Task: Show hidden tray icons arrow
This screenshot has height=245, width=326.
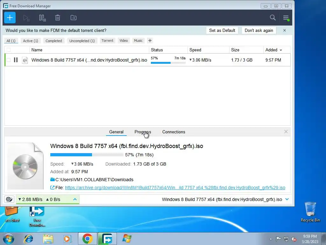Action: pos(271,239)
